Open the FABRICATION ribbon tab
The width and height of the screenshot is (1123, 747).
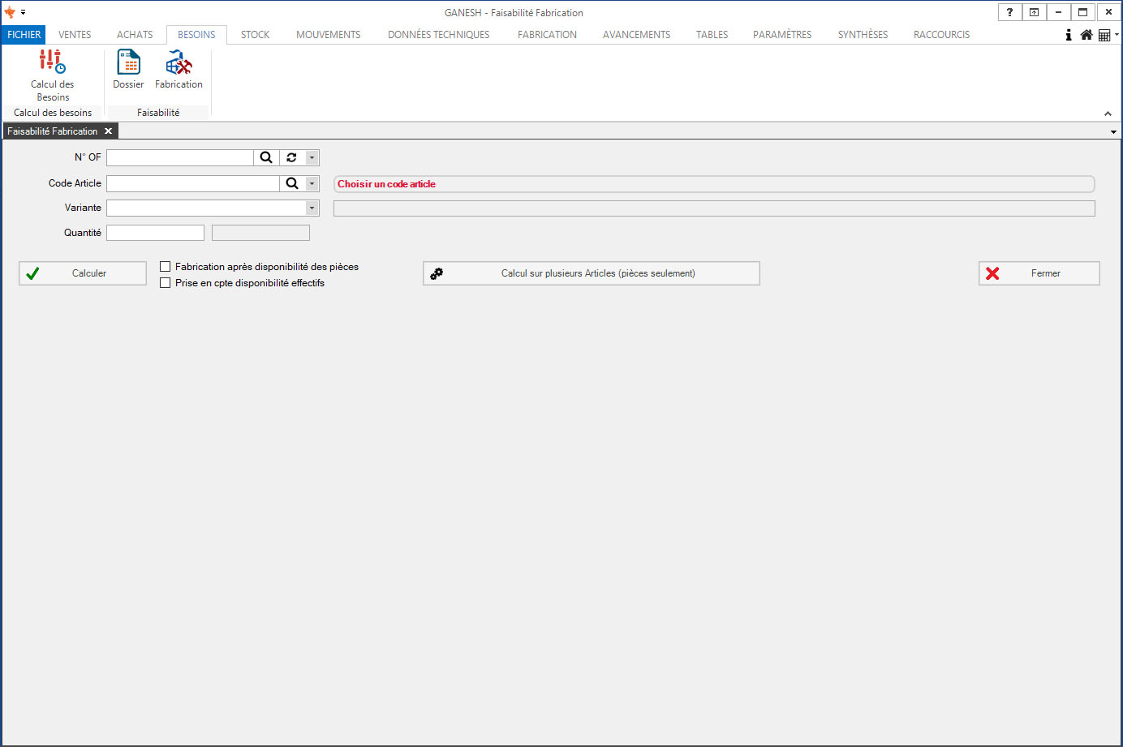tap(547, 35)
